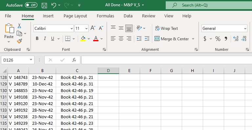Click the Select All corner triangle

coord(5,70)
